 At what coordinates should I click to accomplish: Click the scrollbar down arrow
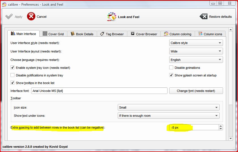click(231, 138)
